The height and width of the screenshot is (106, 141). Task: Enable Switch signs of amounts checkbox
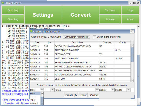click(95, 37)
